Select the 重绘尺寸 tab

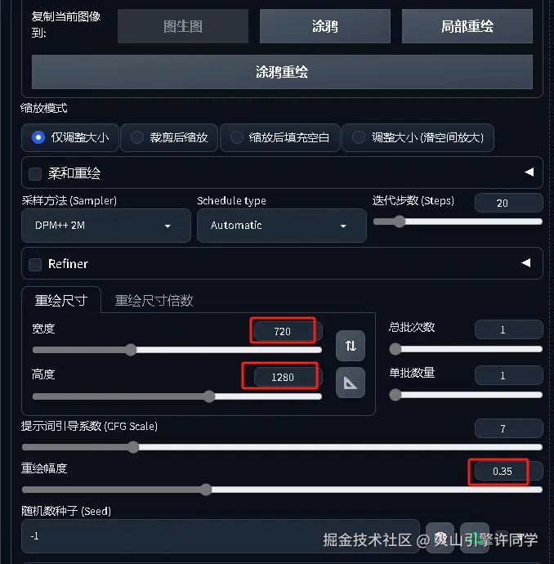(61, 300)
